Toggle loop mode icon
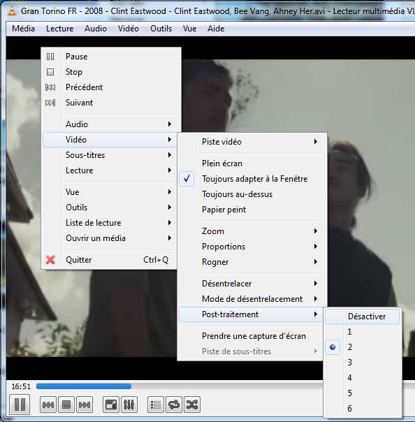 pos(174,405)
